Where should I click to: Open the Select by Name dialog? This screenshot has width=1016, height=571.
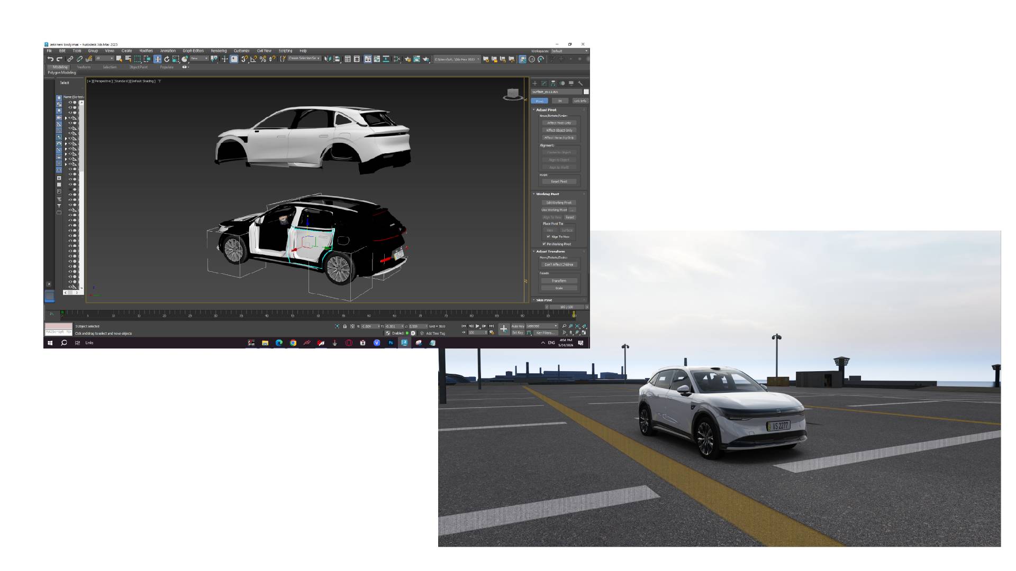[128, 59]
